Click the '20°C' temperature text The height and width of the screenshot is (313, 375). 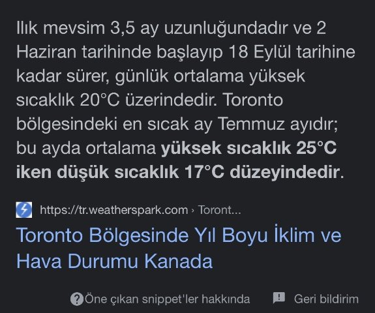(100, 100)
